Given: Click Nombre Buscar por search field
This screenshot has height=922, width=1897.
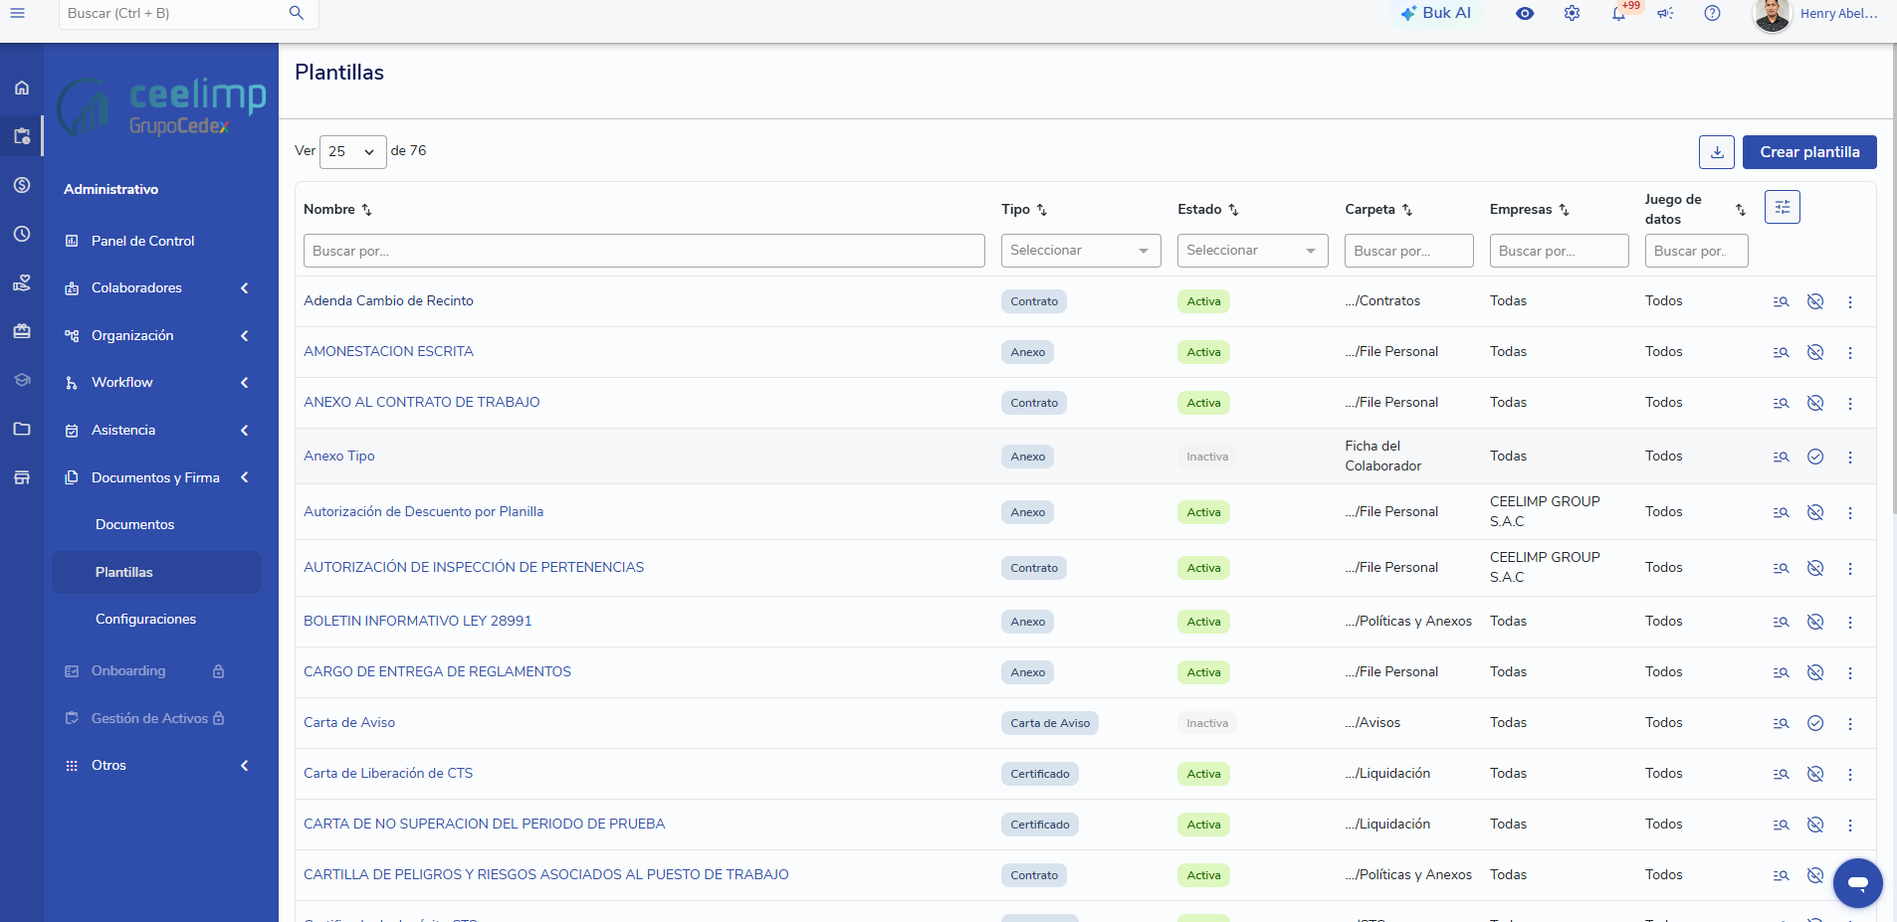Looking at the screenshot, I should click(644, 251).
